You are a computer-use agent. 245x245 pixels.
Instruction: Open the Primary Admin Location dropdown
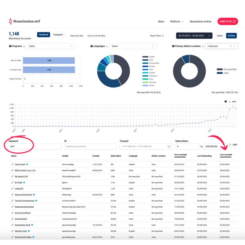point(221,46)
